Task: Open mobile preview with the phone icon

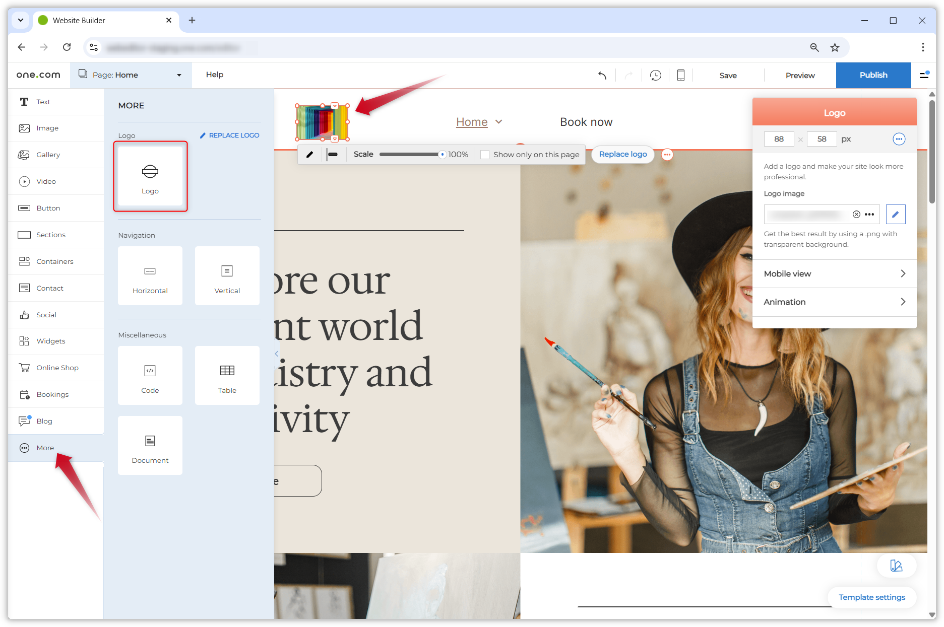Action: (x=680, y=75)
